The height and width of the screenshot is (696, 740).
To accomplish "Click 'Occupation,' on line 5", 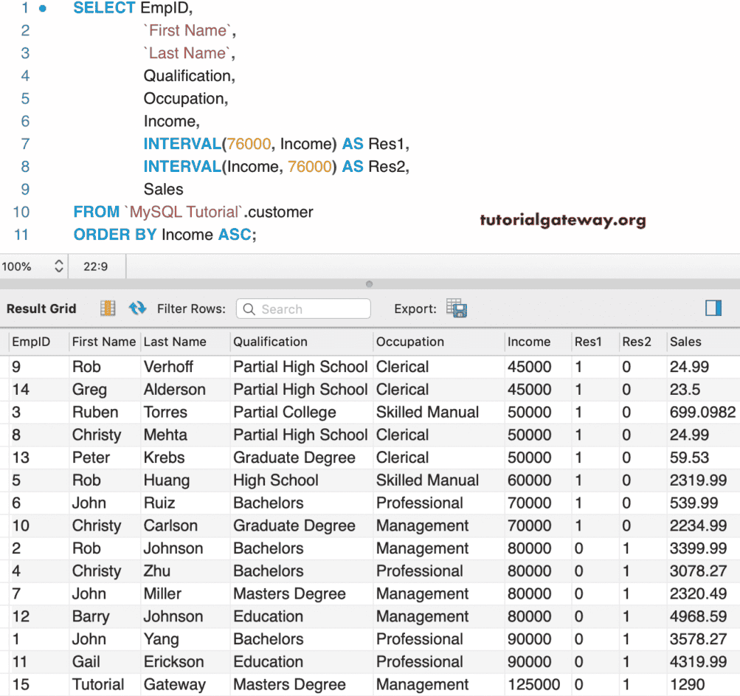I will [x=185, y=98].
